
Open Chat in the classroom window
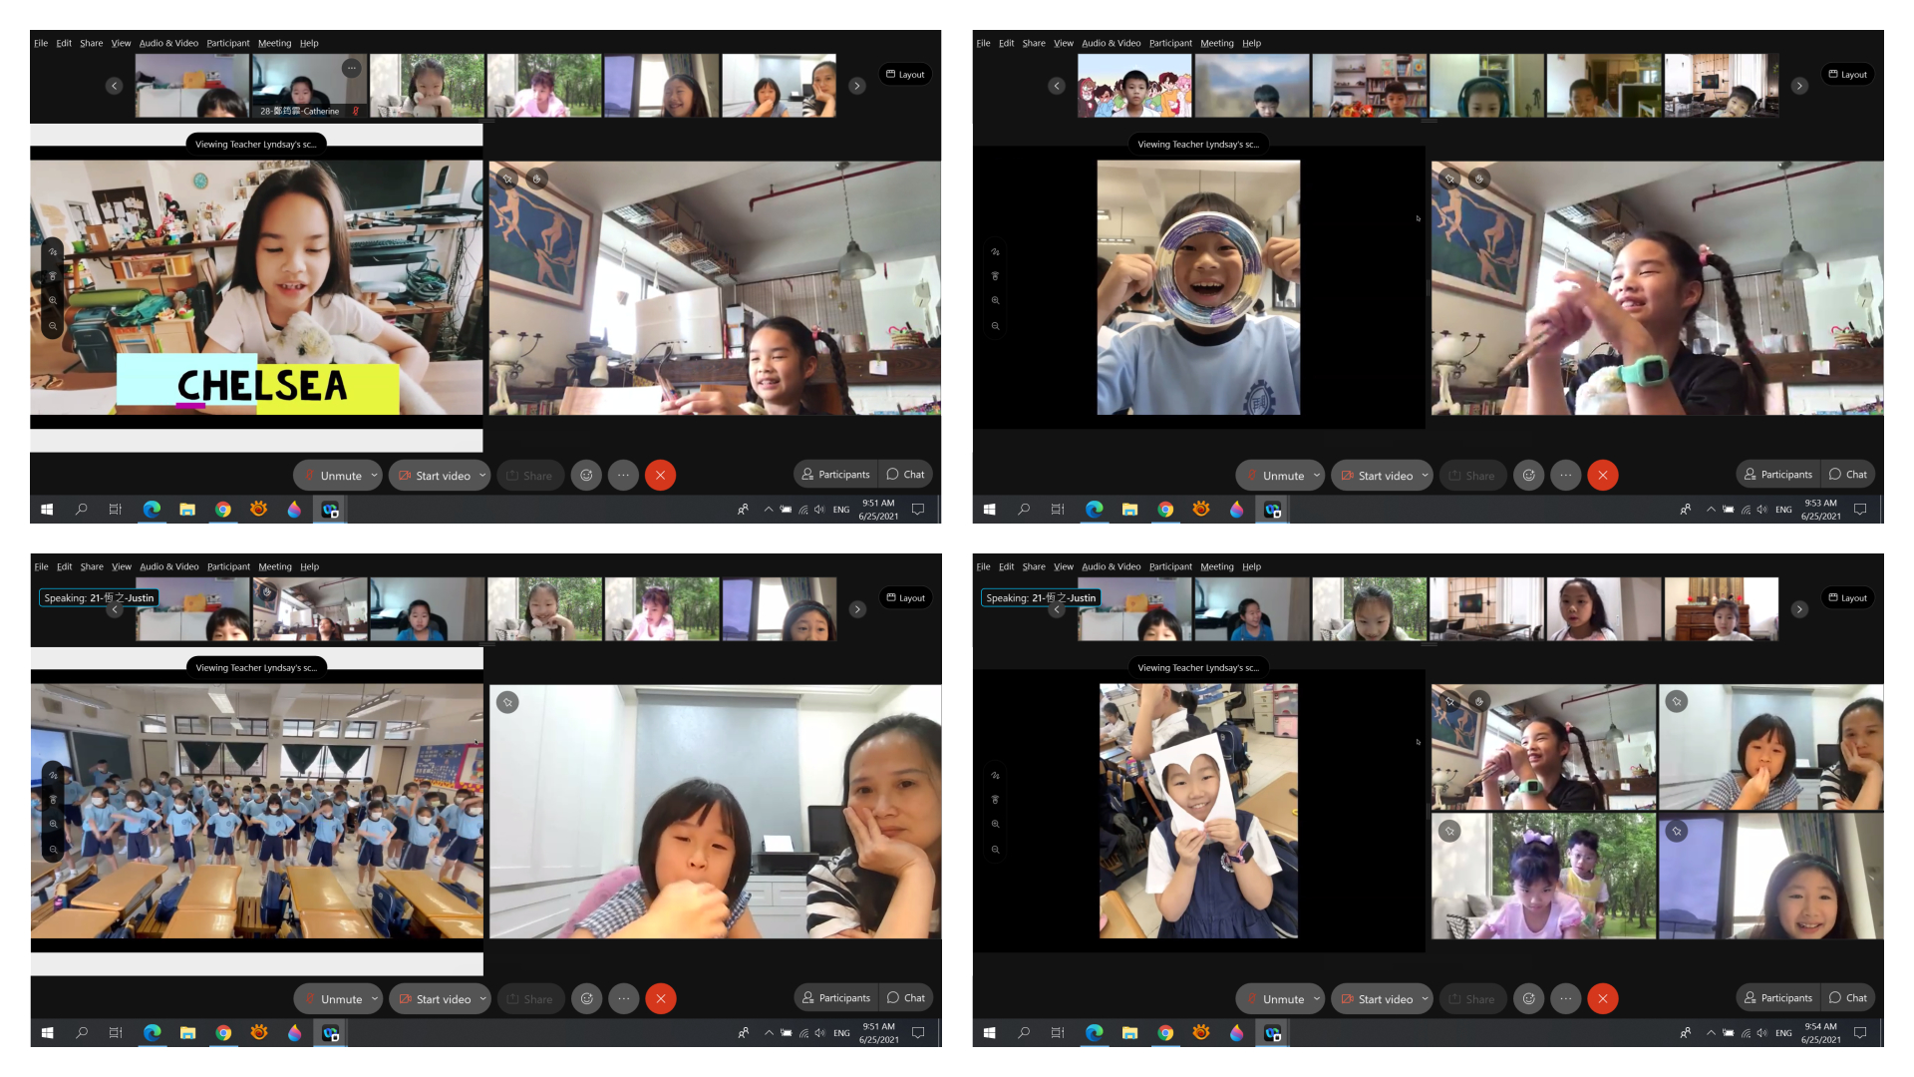(x=906, y=998)
